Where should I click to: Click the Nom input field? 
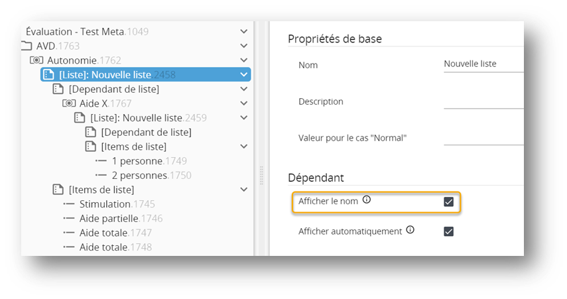[x=483, y=65]
